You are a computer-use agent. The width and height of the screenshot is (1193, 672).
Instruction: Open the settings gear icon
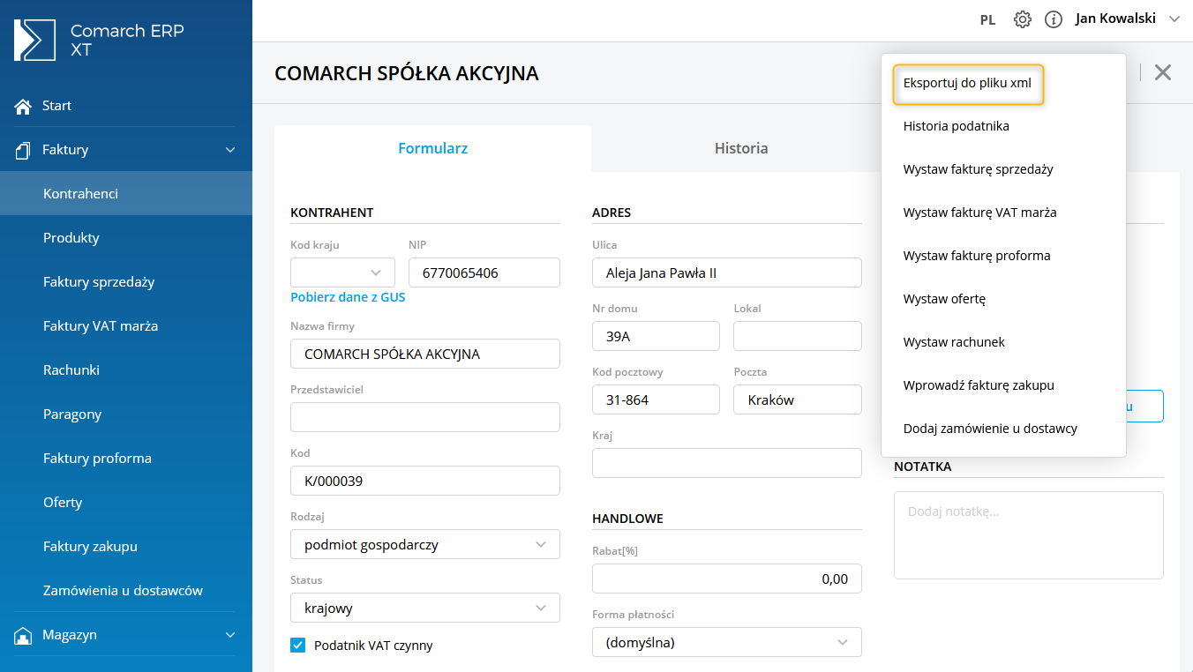tap(1022, 19)
